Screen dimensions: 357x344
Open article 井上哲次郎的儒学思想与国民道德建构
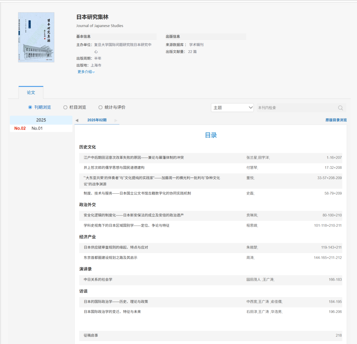(114, 168)
